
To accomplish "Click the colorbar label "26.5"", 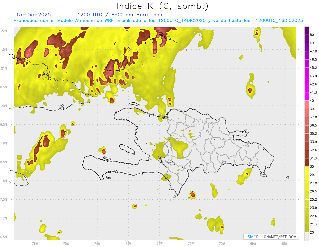I will (x=313, y=191).
